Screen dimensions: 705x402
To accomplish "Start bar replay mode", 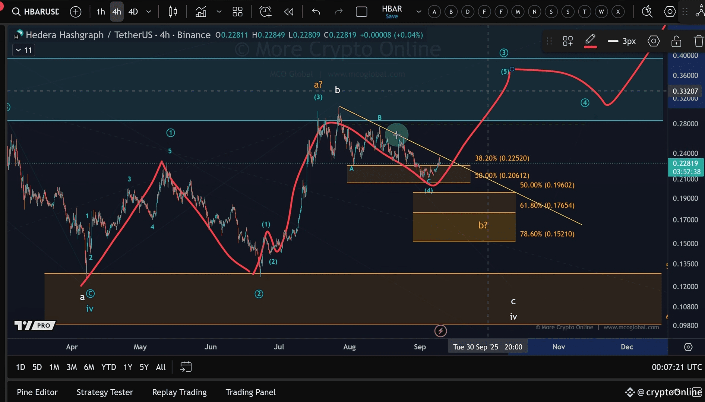I will tap(289, 12).
